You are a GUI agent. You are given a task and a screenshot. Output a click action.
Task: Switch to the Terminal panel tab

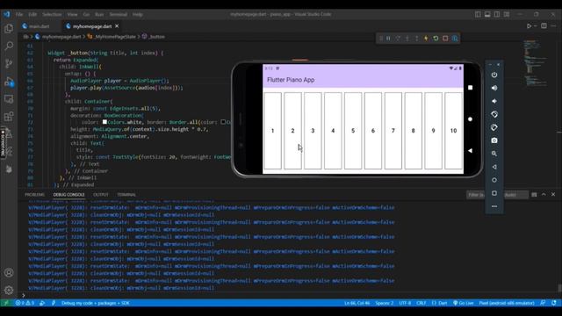point(126,195)
